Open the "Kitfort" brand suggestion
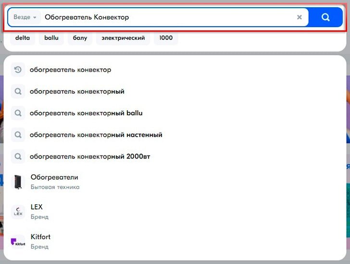350x264 pixels. [175, 241]
